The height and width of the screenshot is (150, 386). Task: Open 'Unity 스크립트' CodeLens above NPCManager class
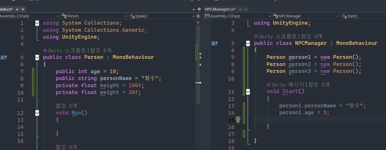pos(278,36)
